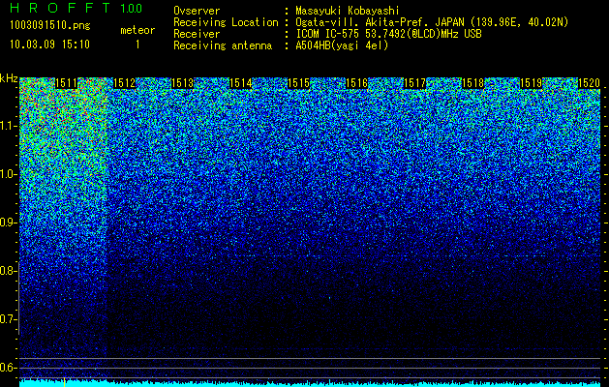The height and width of the screenshot is (387, 609).
Task: Click the cyan signal level strip at bottom
Action: click(x=310, y=383)
